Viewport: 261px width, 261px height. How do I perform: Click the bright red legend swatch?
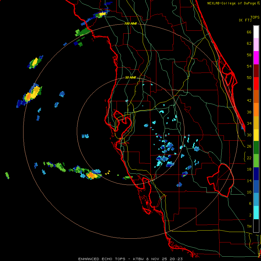[x=256, y=84]
